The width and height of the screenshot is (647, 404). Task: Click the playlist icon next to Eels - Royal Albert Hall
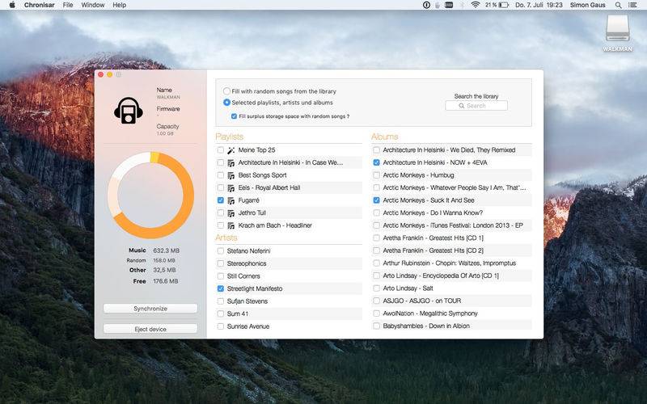pyautogui.click(x=231, y=188)
